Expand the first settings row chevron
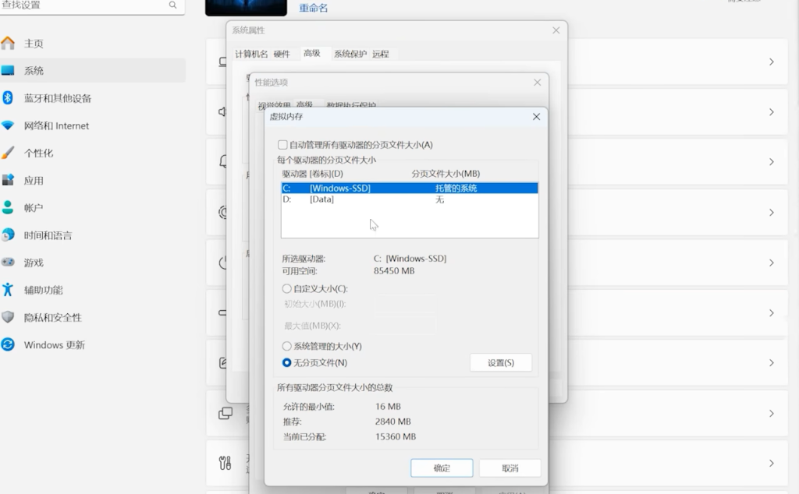This screenshot has height=494, width=799. (771, 62)
